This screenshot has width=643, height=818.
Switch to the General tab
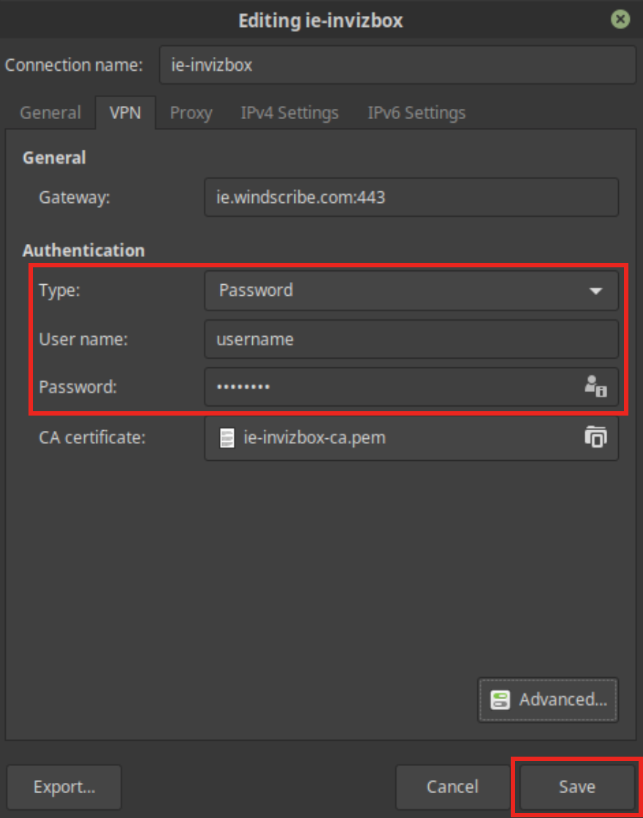(50, 113)
